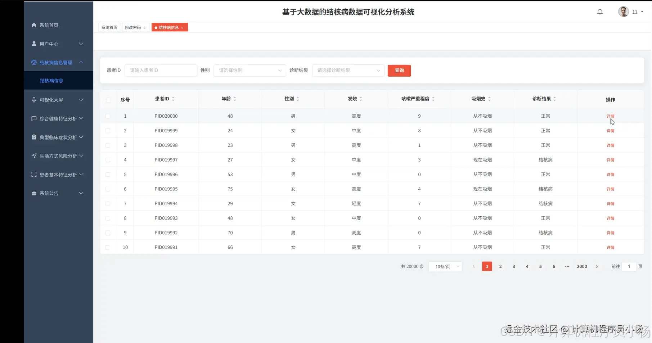Viewport: 652px width, 343px height.
Task: Expand the 生活方式风险分析 menu
Action: (x=81, y=156)
